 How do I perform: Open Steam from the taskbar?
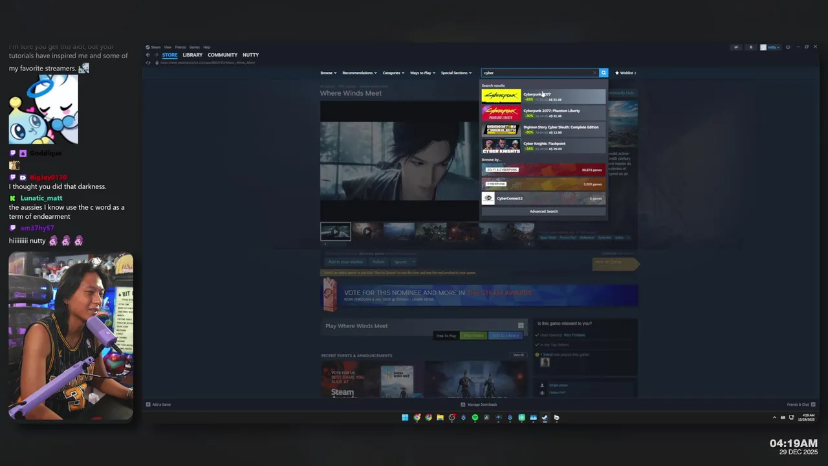coord(545,417)
